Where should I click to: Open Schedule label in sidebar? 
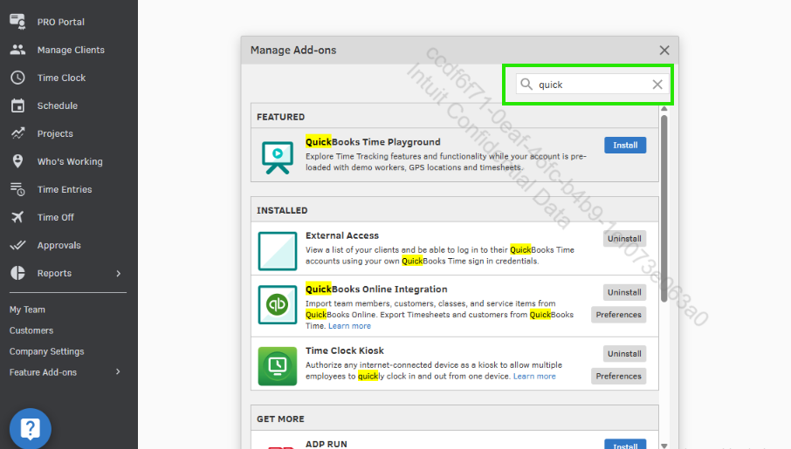pyautogui.click(x=58, y=105)
